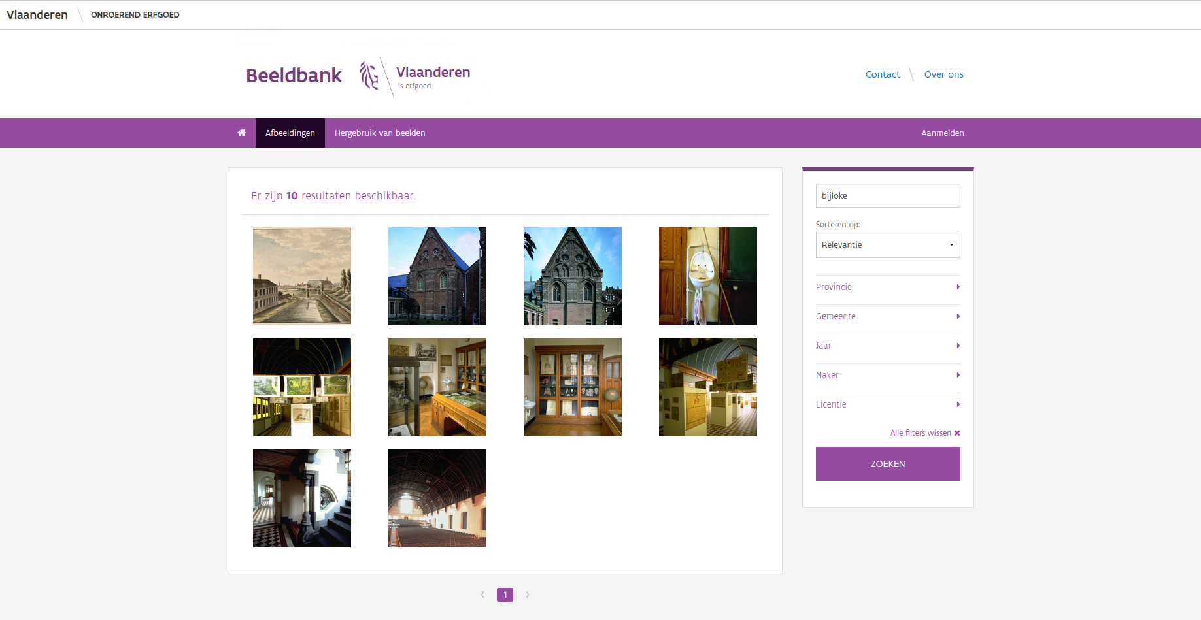Select the Afbeeldingen tab
The height and width of the screenshot is (620, 1201).
(x=290, y=133)
